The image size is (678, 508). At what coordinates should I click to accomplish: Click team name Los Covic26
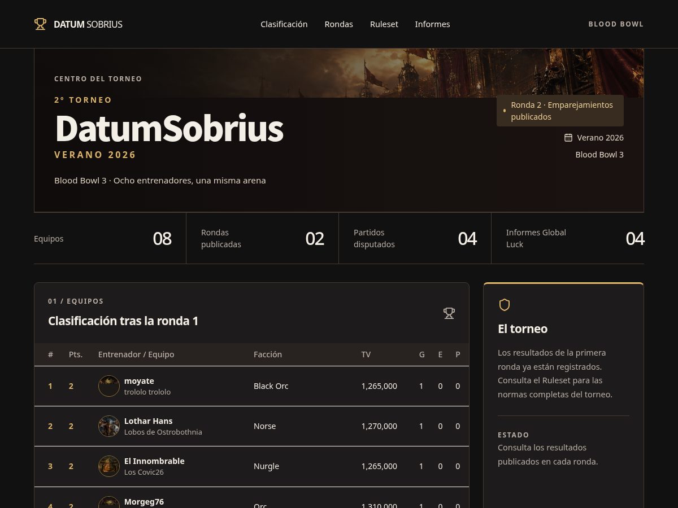pos(144,472)
